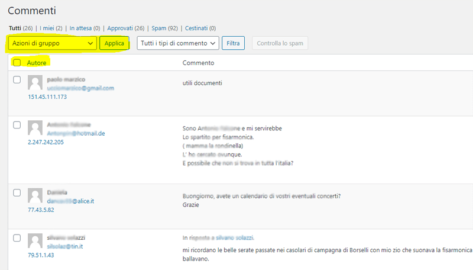Sort by the Autore column header
473x270 pixels.
click(37, 63)
